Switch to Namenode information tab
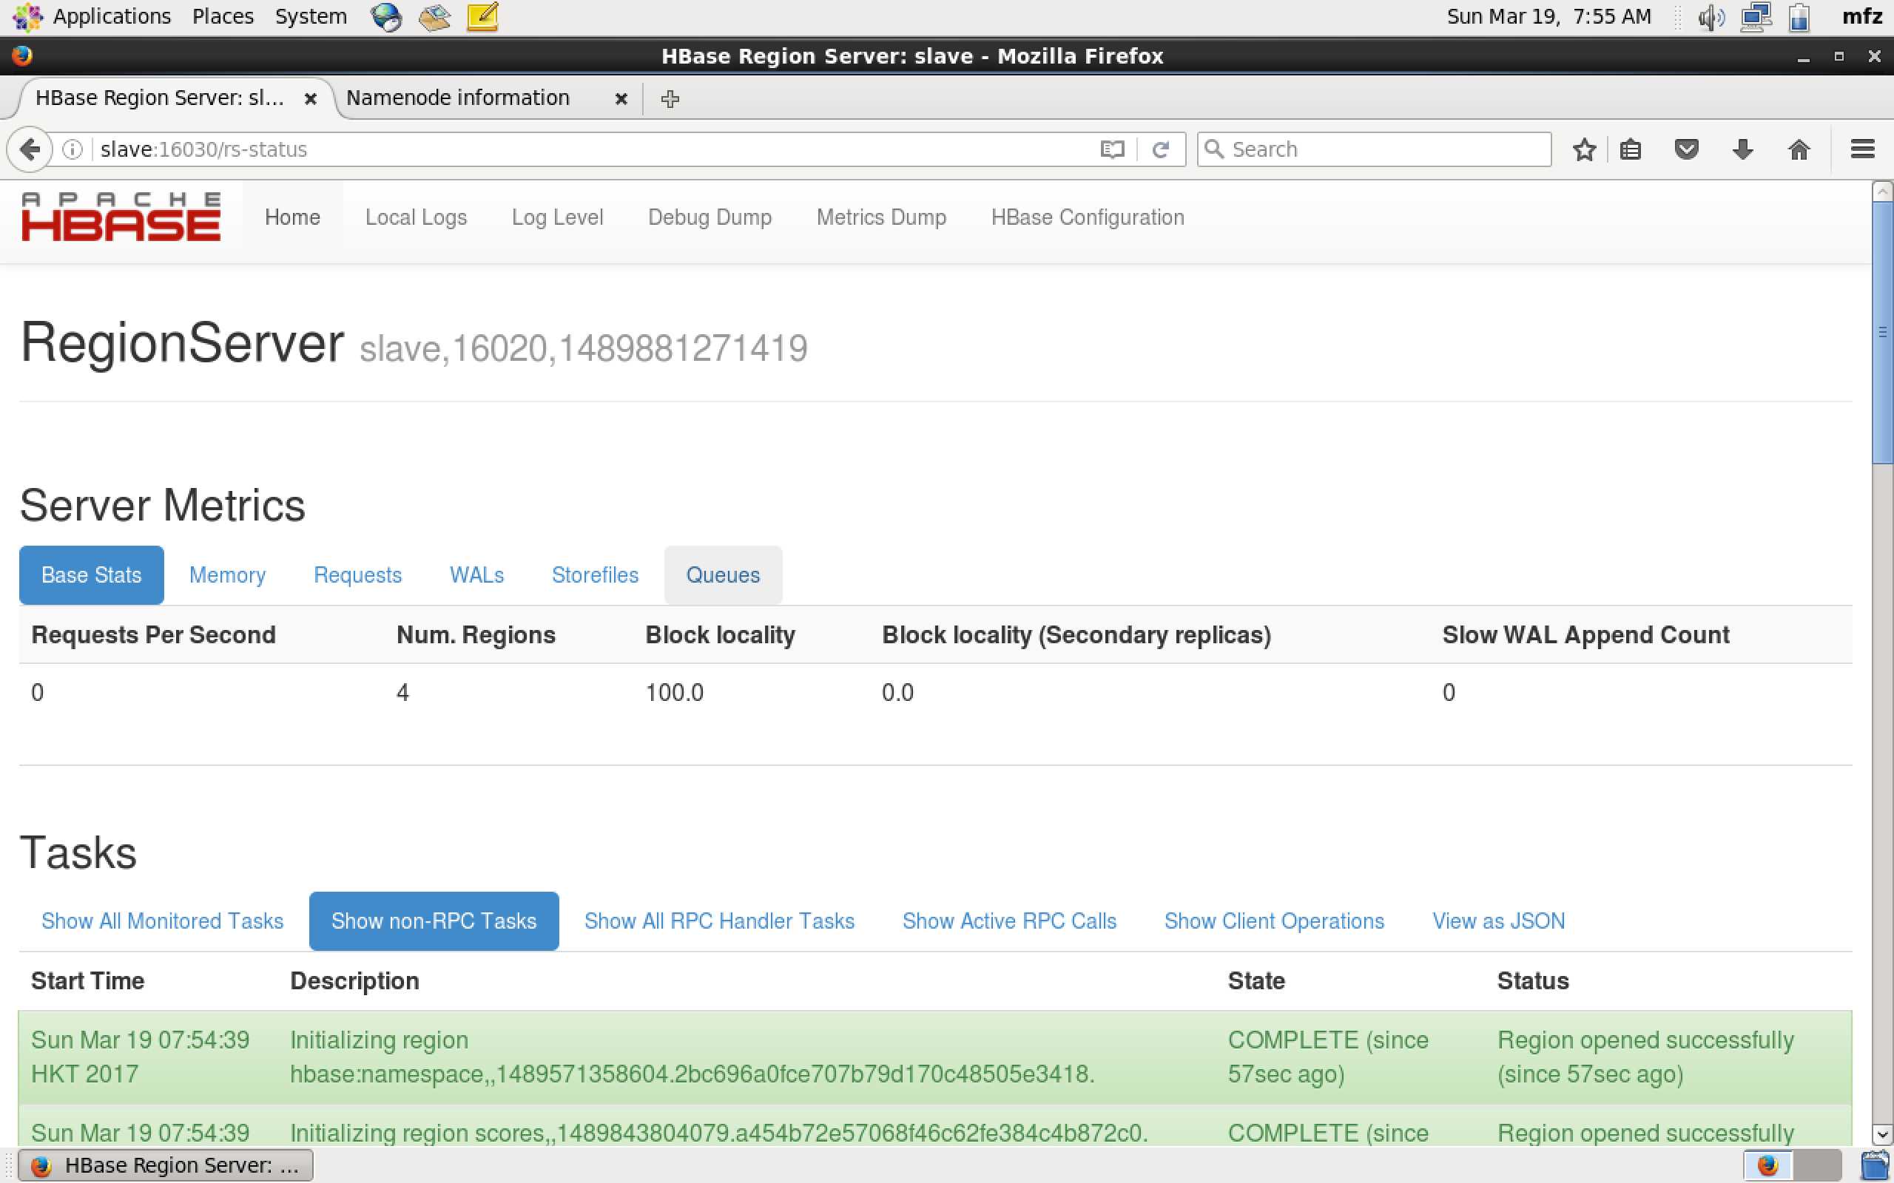Viewport: 1894px width, 1183px height. (x=458, y=98)
